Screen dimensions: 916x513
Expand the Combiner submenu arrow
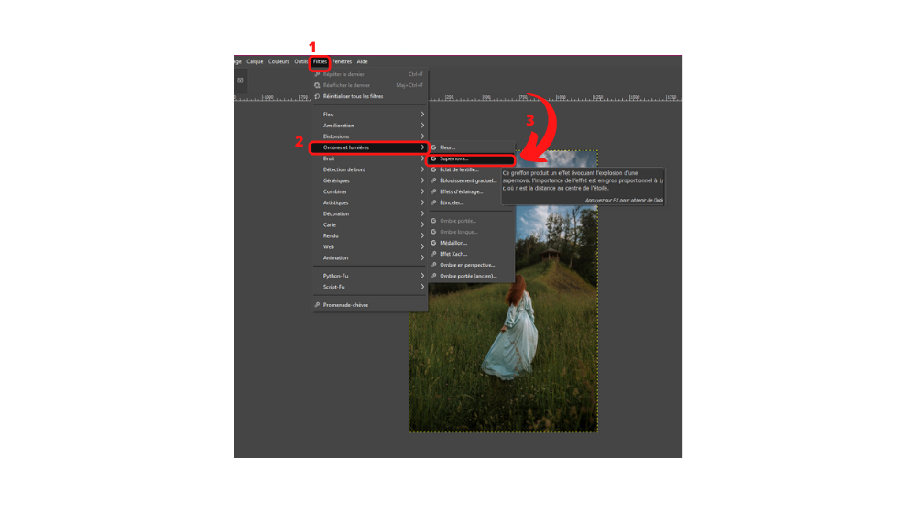pos(422,191)
